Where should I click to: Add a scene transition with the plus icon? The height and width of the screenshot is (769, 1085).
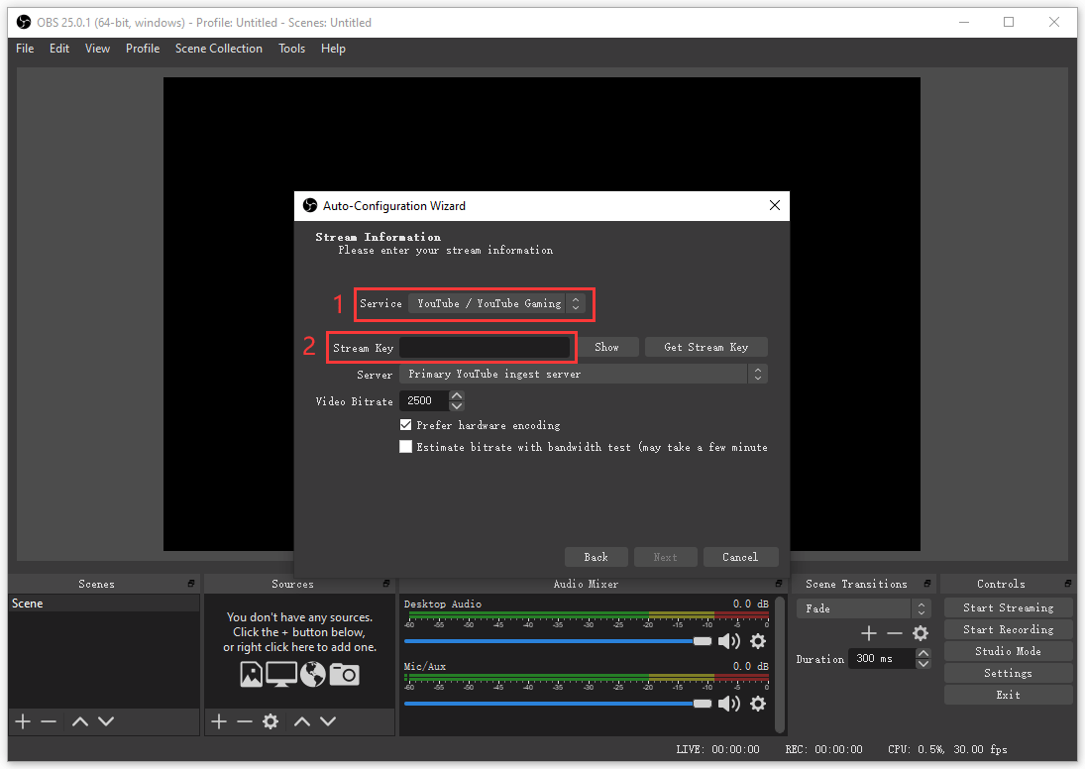point(869,633)
